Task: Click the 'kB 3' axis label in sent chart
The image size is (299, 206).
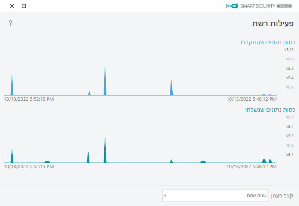Action: (x=290, y=136)
